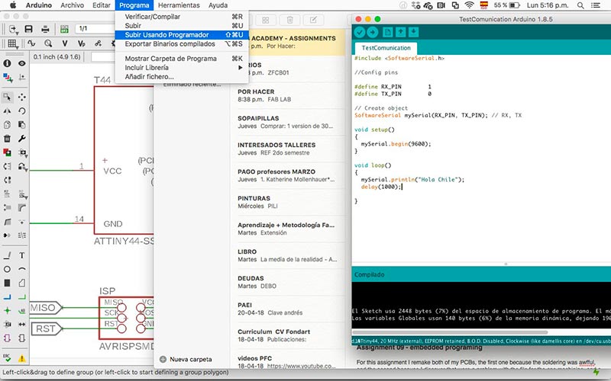Image resolution: width=611 pixels, height=381 pixels.
Task: Choose Verificar/Compilar from Programa menu
Action: point(182,17)
